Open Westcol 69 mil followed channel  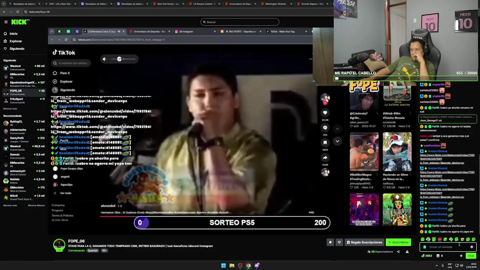[24, 67]
